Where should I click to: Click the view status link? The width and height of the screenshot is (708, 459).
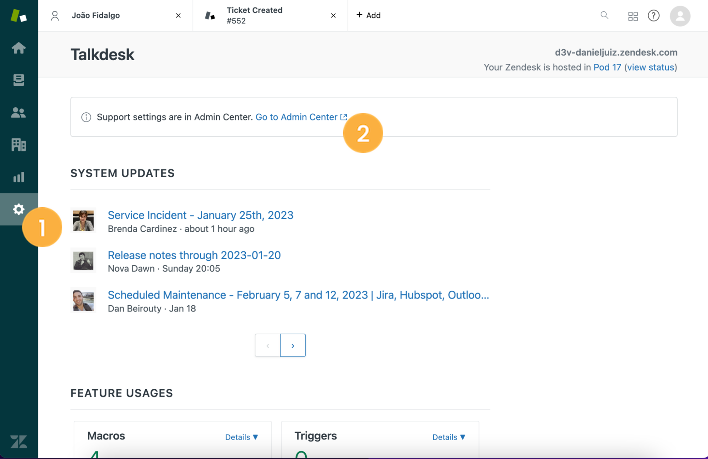(651, 67)
